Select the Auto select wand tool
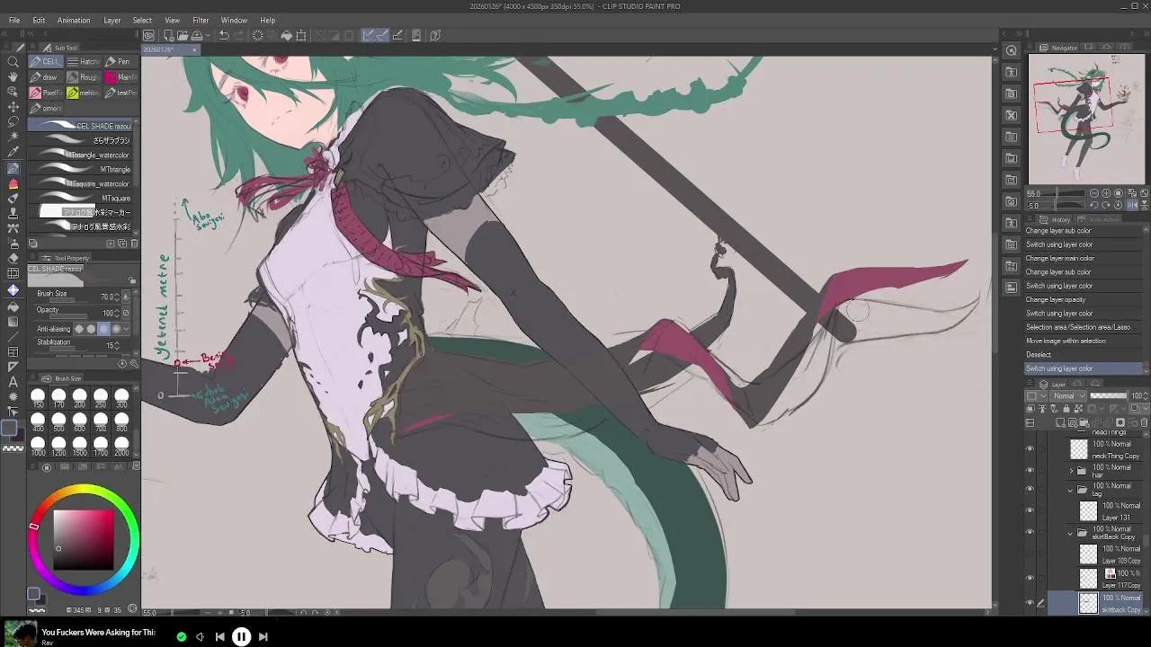 (13, 137)
